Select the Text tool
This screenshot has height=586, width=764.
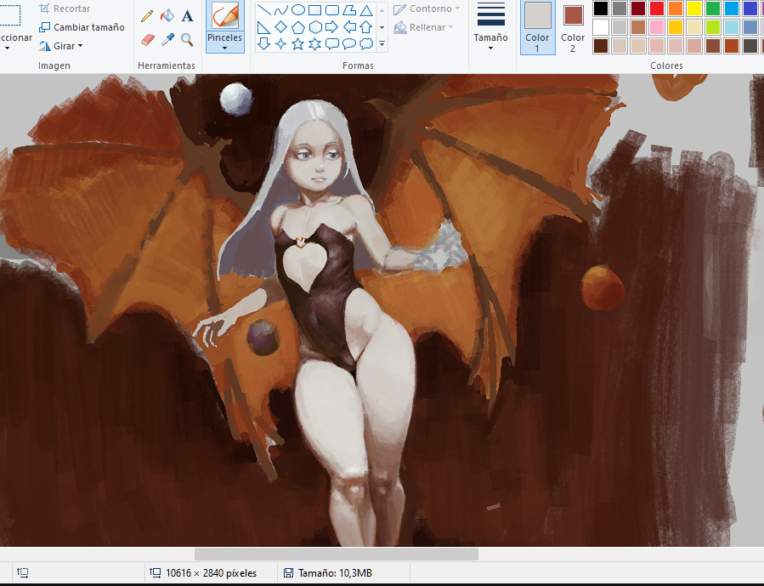pos(187,16)
